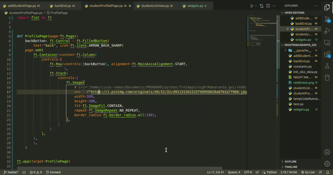Screen dimensions: 333x175
Task: Synchronize changes from the status bar
Action: click(x=24, y=172)
